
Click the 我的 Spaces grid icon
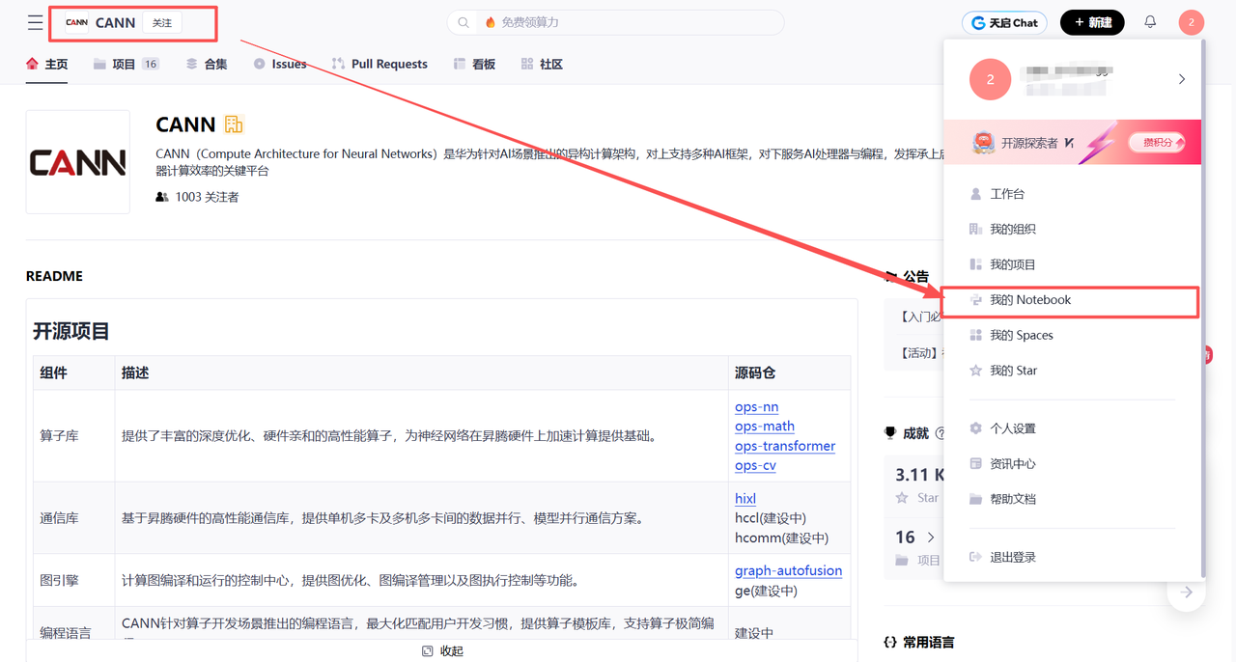tap(975, 335)
